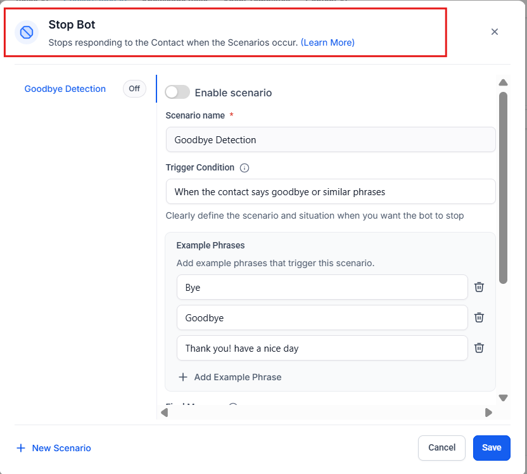Screen dimensions: 527x474
Task: Remove "Thank you! have a nice day" phrase
Action: point(479,348)
